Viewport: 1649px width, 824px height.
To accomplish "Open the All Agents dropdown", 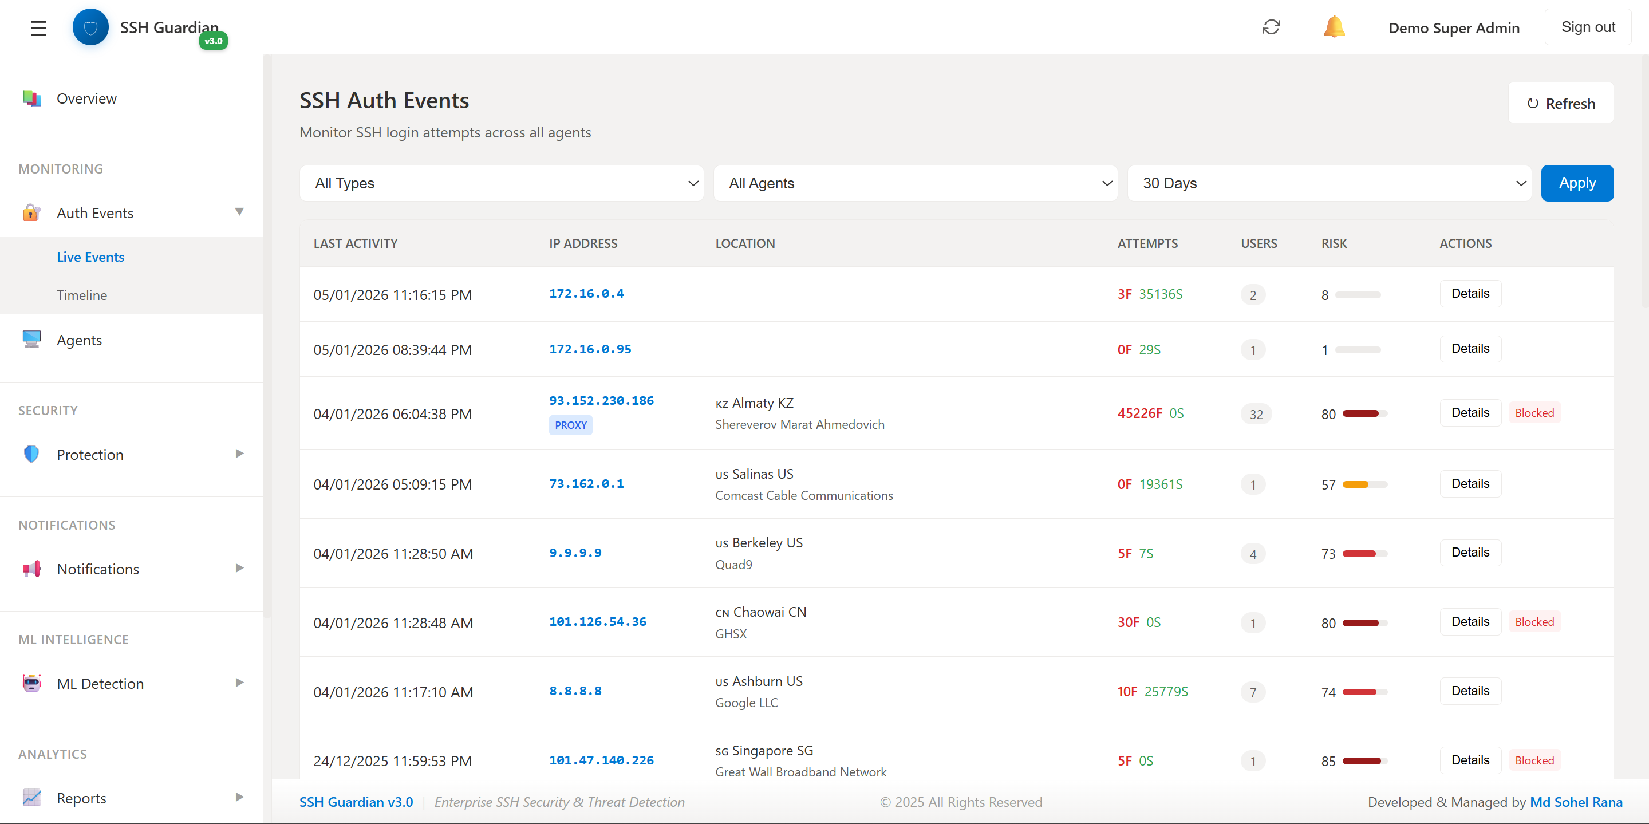I will (x=916, y=183).
